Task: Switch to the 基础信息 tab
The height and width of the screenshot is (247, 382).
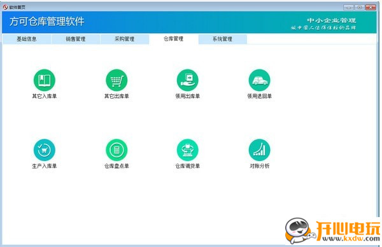Action: pos(27,39)
